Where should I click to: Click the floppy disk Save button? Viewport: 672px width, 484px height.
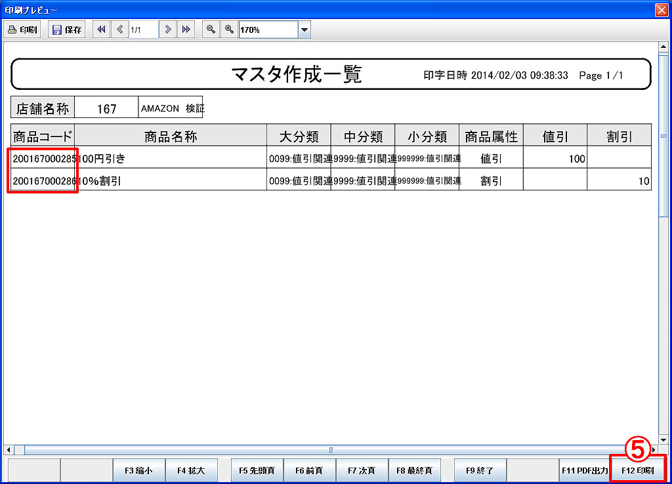[x=66, y=30]
